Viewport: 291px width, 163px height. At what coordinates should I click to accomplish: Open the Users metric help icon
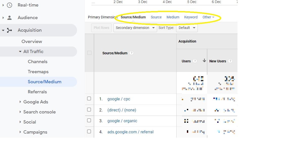point(195,61)
